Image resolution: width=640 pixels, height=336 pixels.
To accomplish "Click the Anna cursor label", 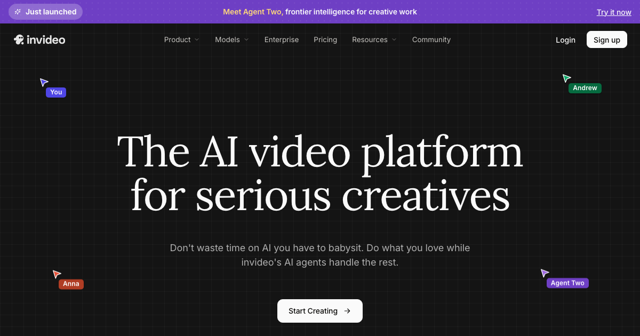I will coord(71,284).
